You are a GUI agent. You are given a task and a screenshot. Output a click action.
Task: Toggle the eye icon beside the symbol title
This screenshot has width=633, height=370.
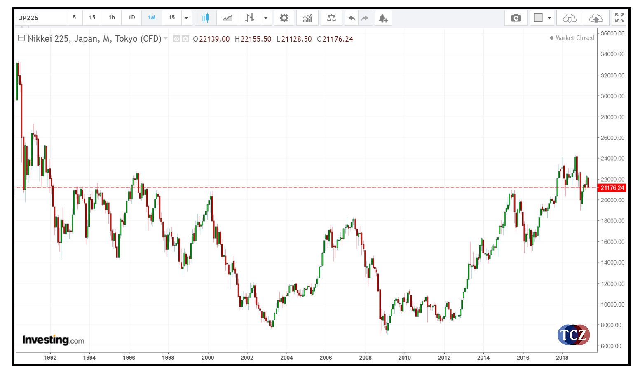coord(176,39)
